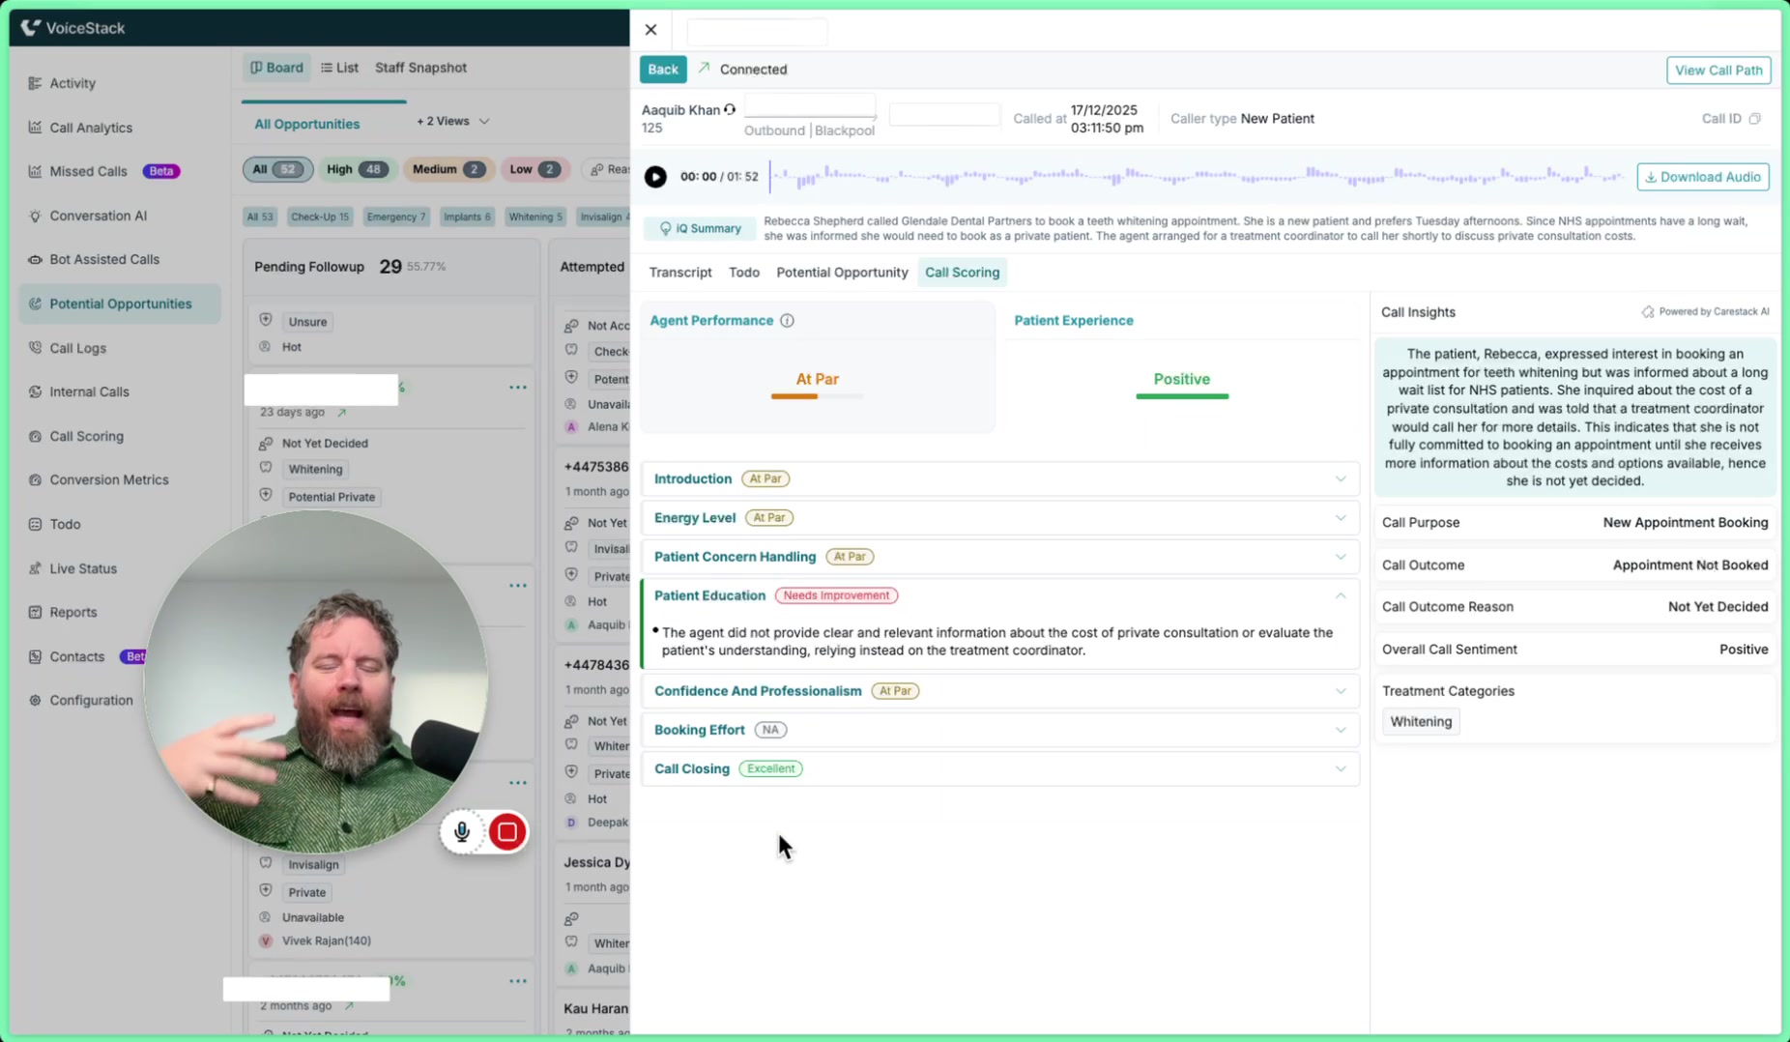Switch to the Potential Opportunity tab
Screen dimensions: 1790x1042
841,273
